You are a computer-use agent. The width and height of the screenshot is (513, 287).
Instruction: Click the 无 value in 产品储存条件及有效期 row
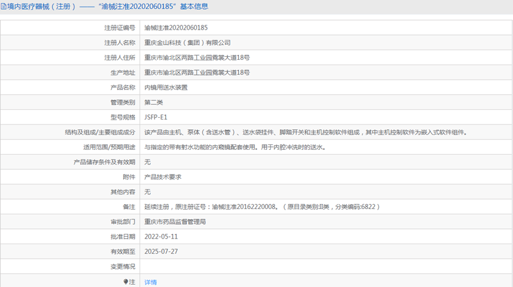click(x=147, y=162)
